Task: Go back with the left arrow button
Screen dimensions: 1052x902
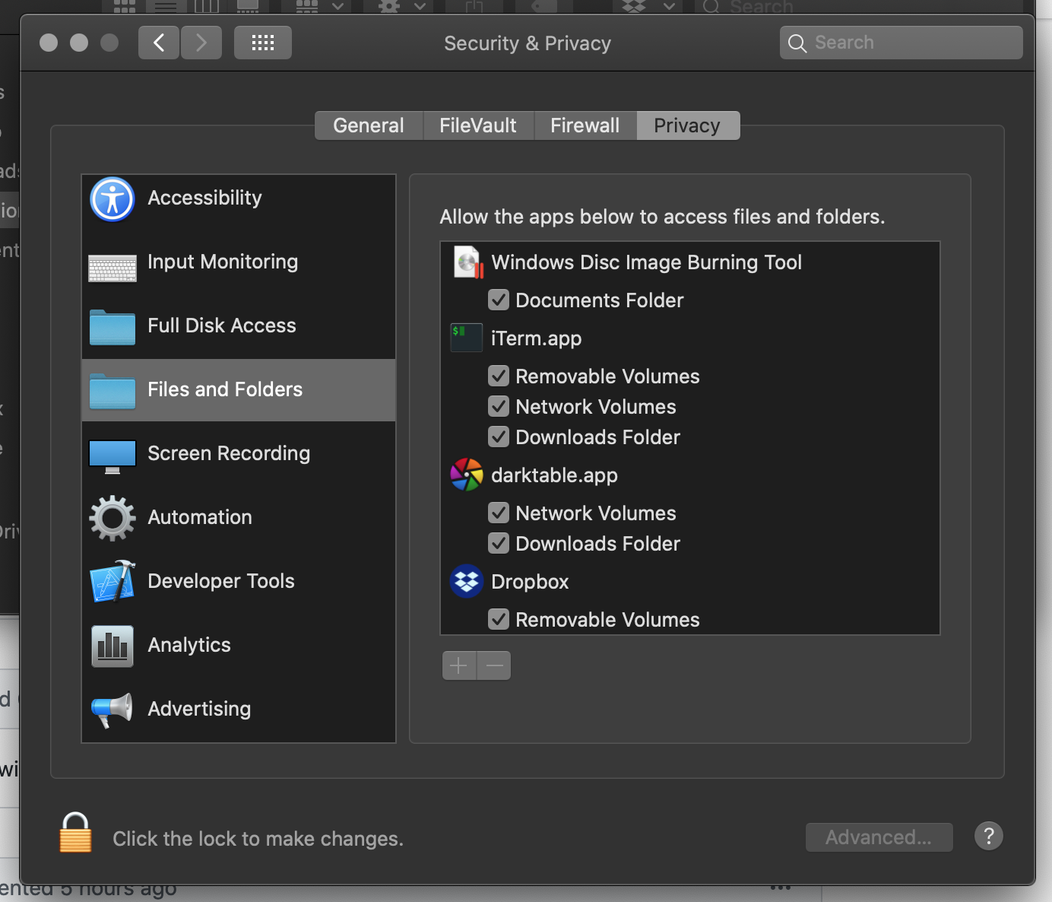Action: pos(159,43)
